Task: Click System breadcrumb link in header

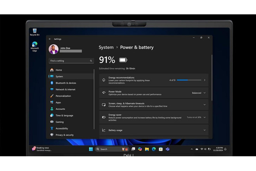Action: pos(106,47)
